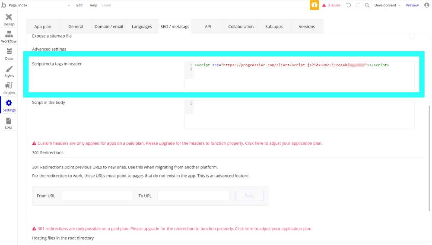Open the Styles section in sidebar
The width and height of the screenshot is (432, 245).
point(9,71)
